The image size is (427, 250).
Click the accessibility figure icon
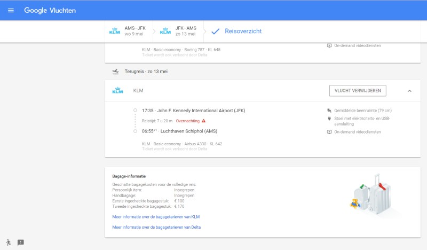coord(9,242)
